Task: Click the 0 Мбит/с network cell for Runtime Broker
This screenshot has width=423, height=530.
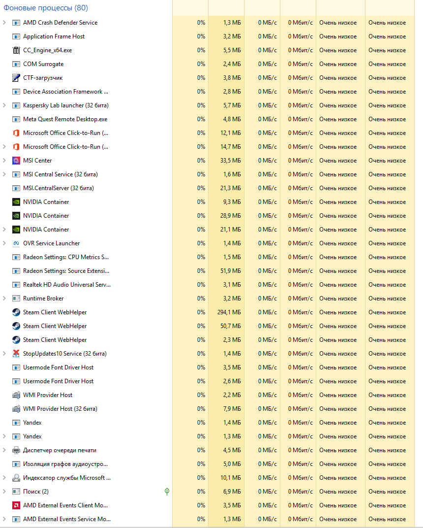Action: point(298,298)
